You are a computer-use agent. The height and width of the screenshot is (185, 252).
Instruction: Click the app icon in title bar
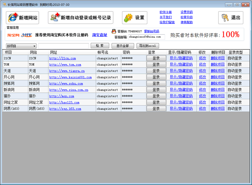tap(4, 4)
